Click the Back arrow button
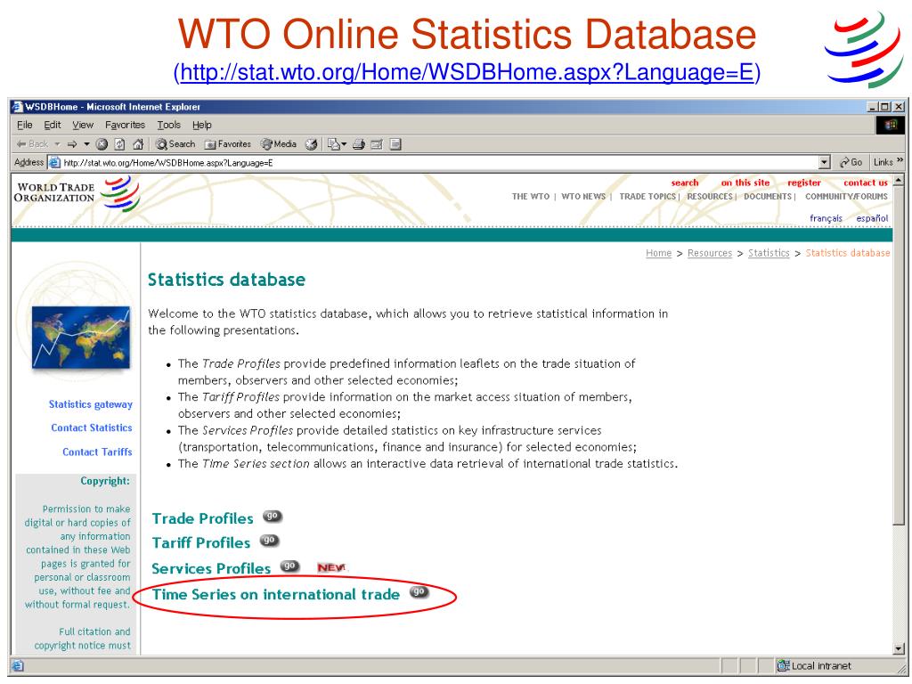 [x=33, y=144]
